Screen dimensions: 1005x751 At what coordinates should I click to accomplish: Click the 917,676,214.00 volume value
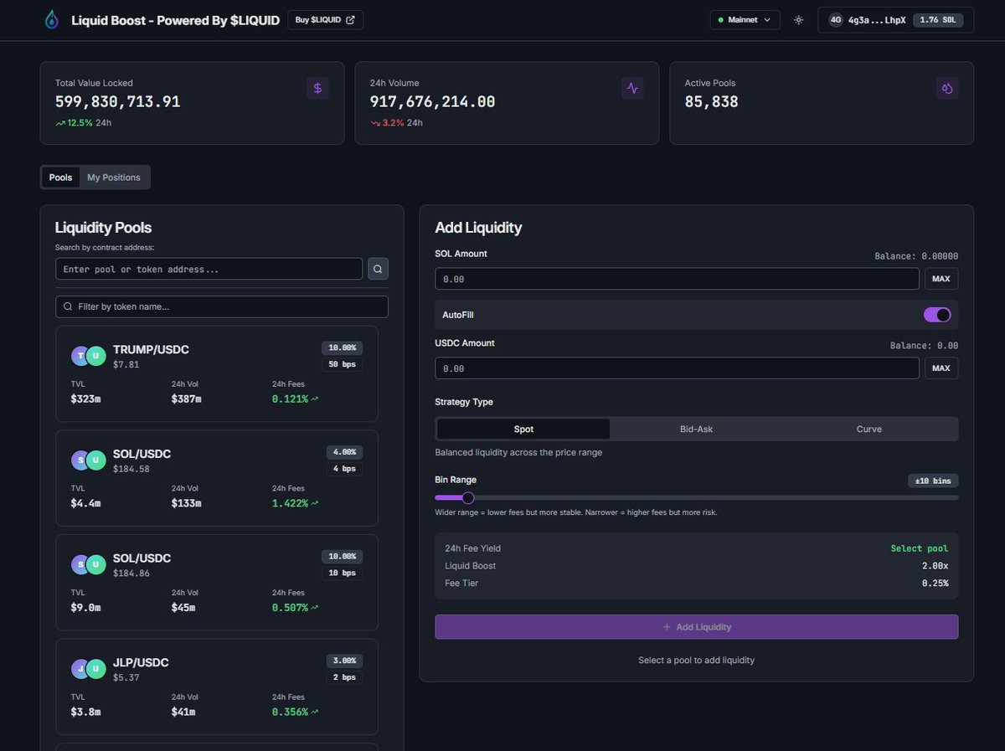[x=433, y=102]
